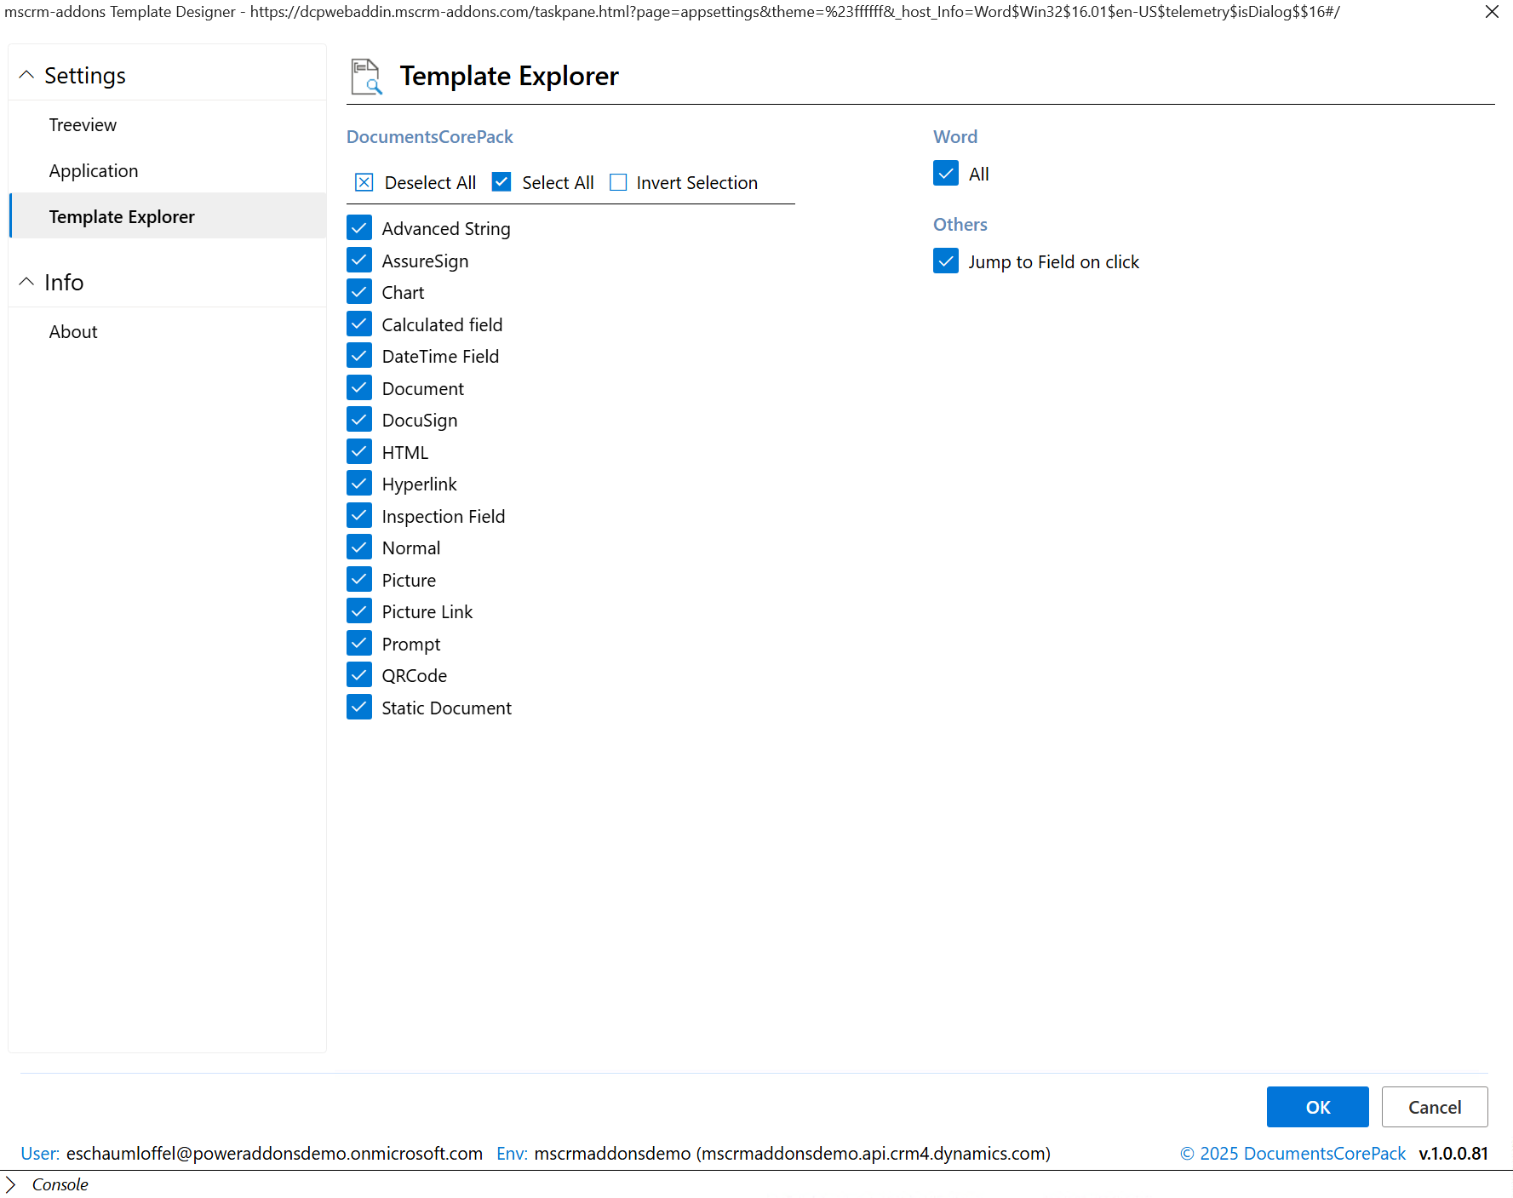The image size is (1513, 1198).
Task: Uncheck the Advanced String checkbox
Action: (359, 228)
